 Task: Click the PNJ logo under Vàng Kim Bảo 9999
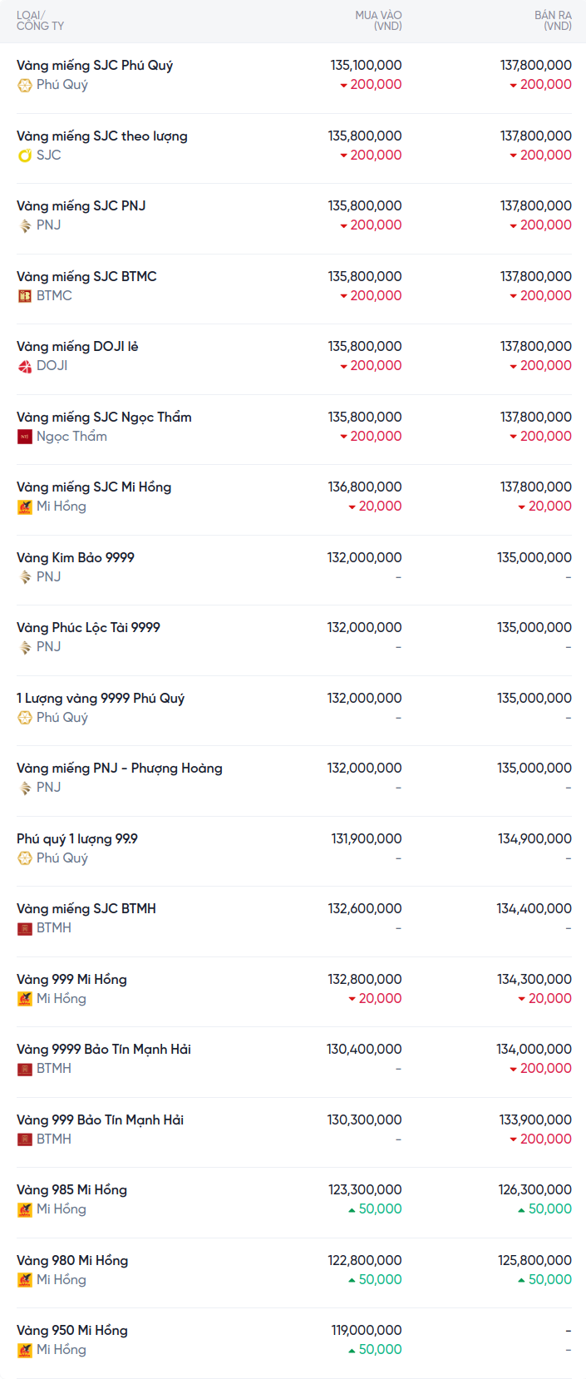pos(25,577)
